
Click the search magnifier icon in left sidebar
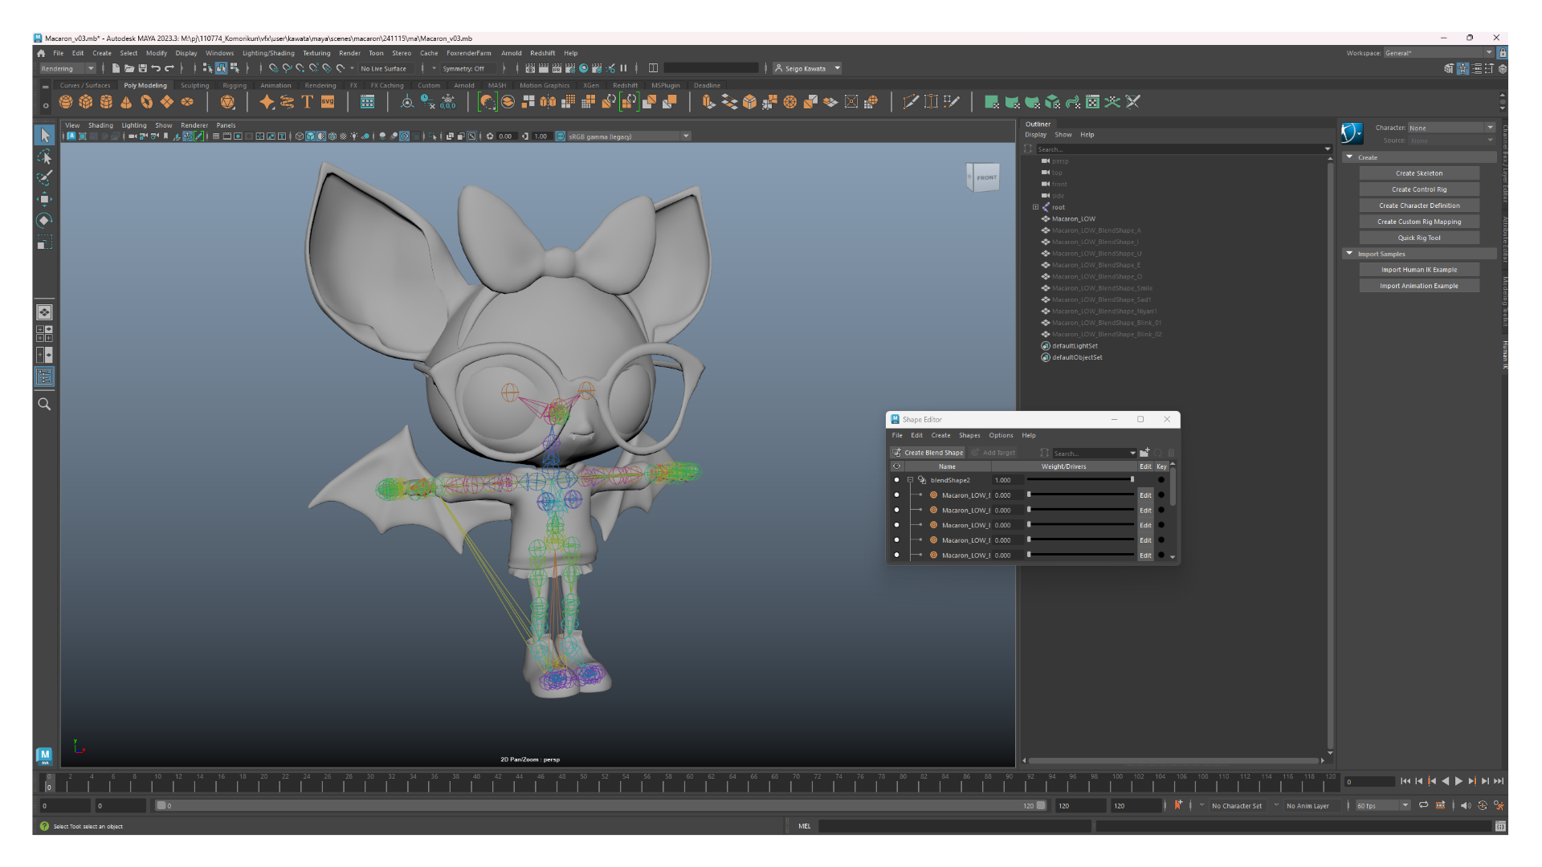[45, 404]
